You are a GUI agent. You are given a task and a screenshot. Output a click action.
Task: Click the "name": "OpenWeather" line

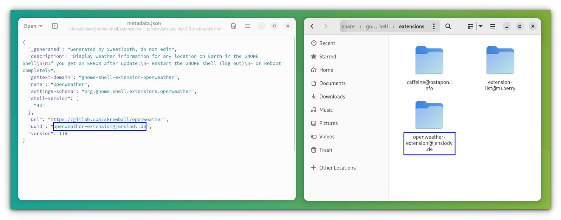59,85
